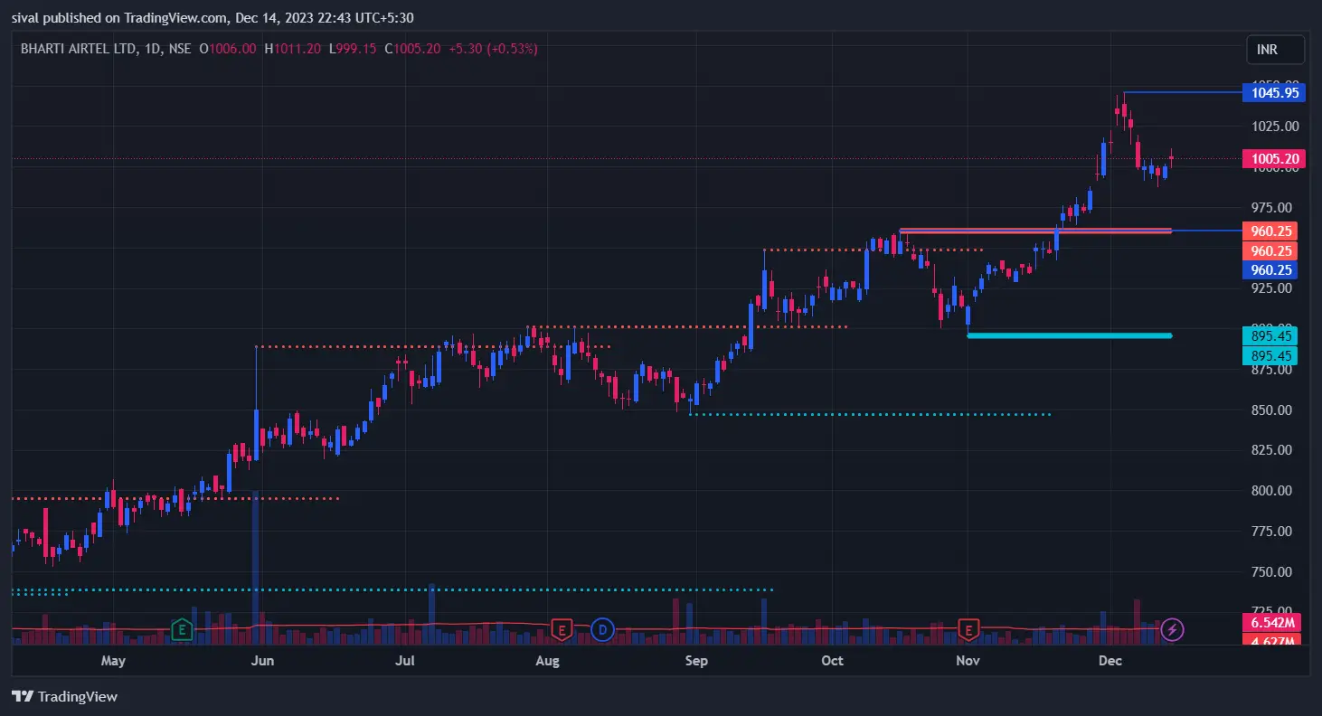Select the blue 1045.95 price label

coord(1274,92)
